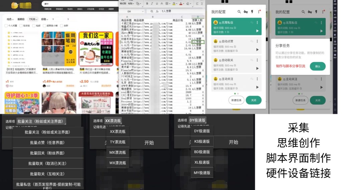Click 新建任务 in the undimmed panel
This screenshot has width=342, height=190.
pos(236,100)
